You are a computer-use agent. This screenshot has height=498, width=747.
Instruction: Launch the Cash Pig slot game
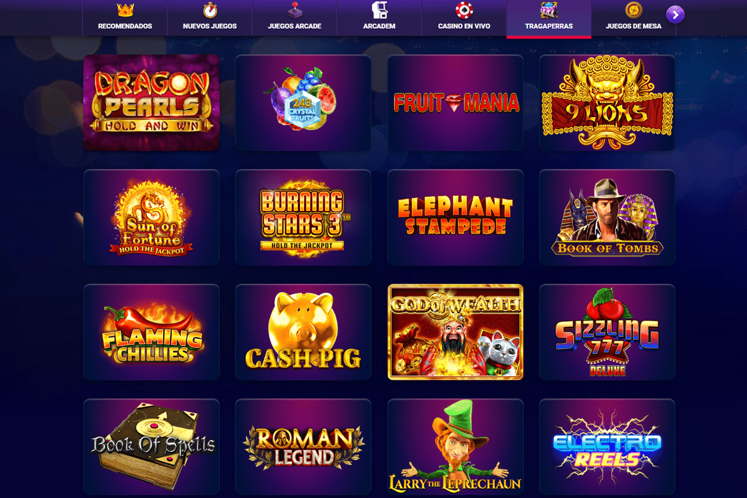click(x=303, y=332)
